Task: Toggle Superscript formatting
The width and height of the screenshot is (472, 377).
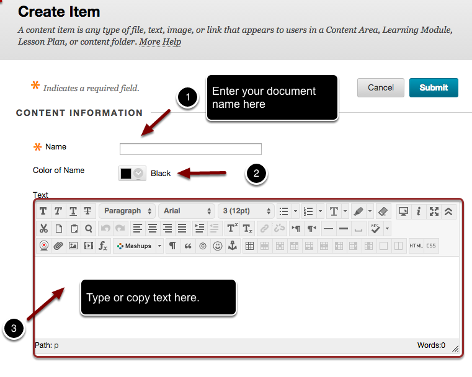Action: (232, 229)
